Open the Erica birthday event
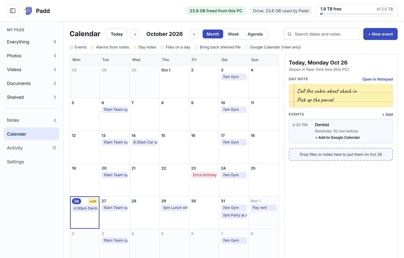The width and height of the screenshot is (404, 258). (204, 175)
